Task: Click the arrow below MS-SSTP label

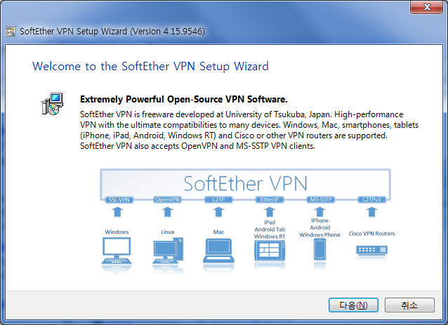Action: coord(319,212)
